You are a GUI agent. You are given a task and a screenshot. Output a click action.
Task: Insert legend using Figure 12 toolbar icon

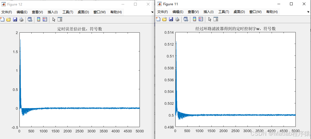(45, 19)
